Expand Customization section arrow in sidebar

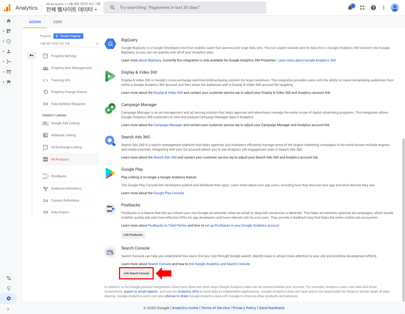click(3, 31)
